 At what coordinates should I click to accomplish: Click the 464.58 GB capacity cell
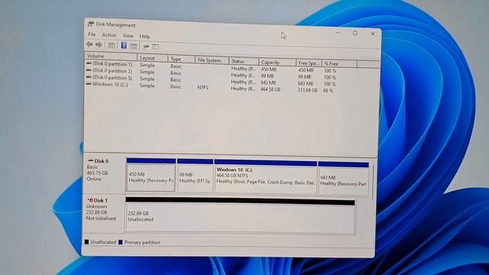click(270, 89)
